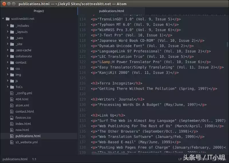Click the atom.xml file icon
The width and height of the screenshot is (229, 163).
pyautogui.click(x=12, y=105)
